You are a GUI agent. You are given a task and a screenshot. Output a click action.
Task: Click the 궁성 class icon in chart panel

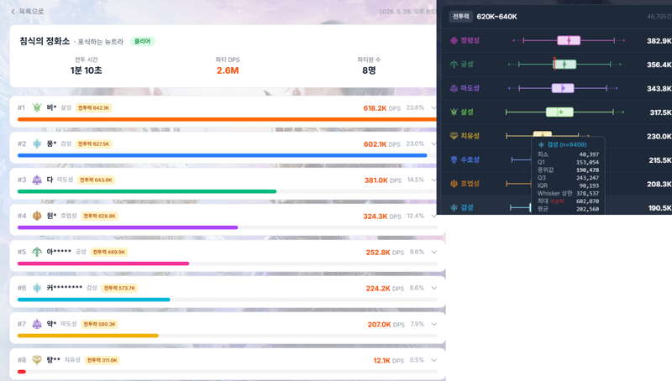coord(454,65)
